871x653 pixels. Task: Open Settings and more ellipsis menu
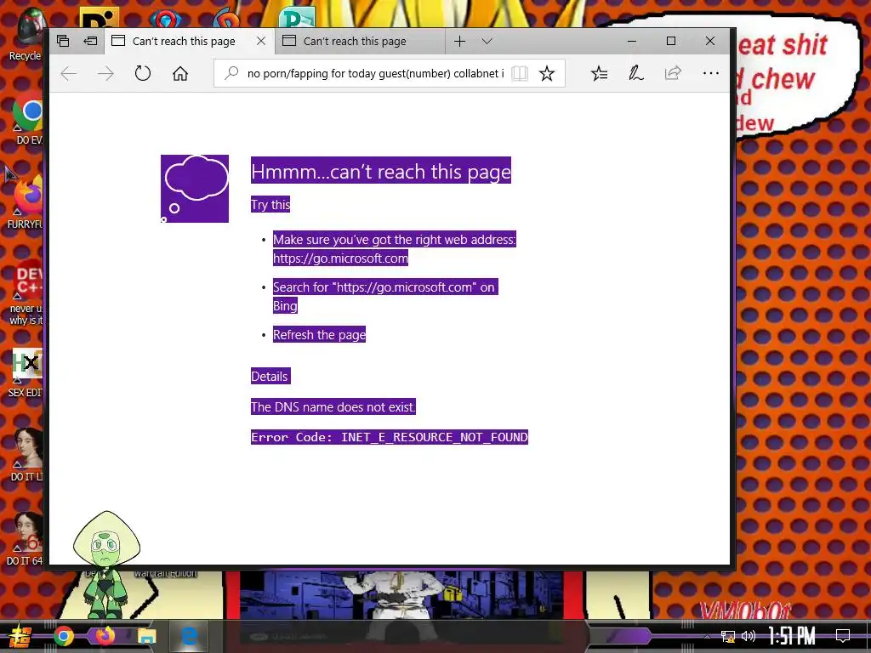(x=710, y=73)
